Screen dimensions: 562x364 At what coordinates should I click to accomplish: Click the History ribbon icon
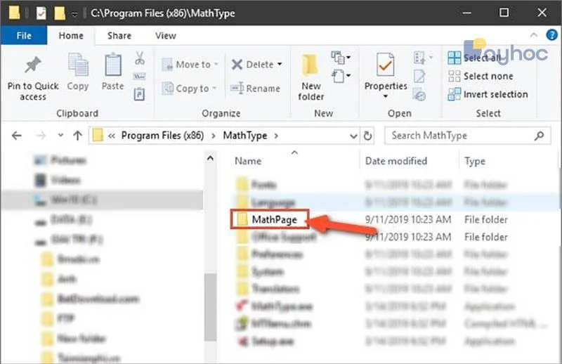click(419, 95)
